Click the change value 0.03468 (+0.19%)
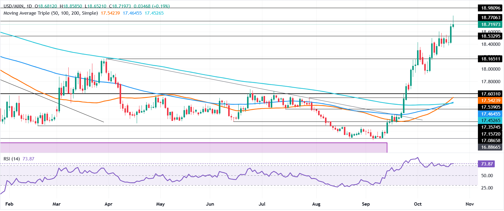The height and width of the screenshot is (211, 504). coord(151,6)
